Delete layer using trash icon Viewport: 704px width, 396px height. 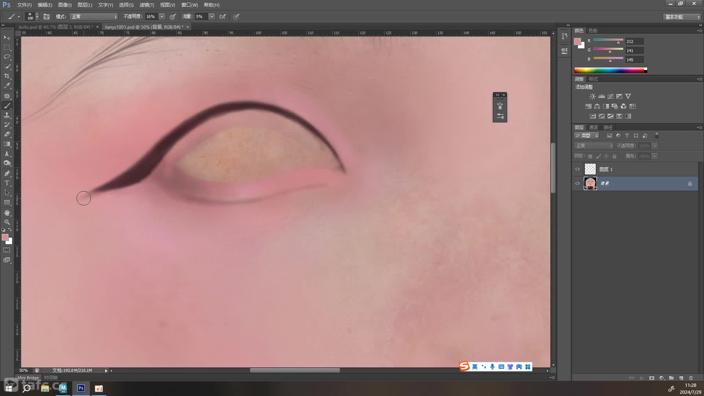pyautogui.click(x=691, y=378)
